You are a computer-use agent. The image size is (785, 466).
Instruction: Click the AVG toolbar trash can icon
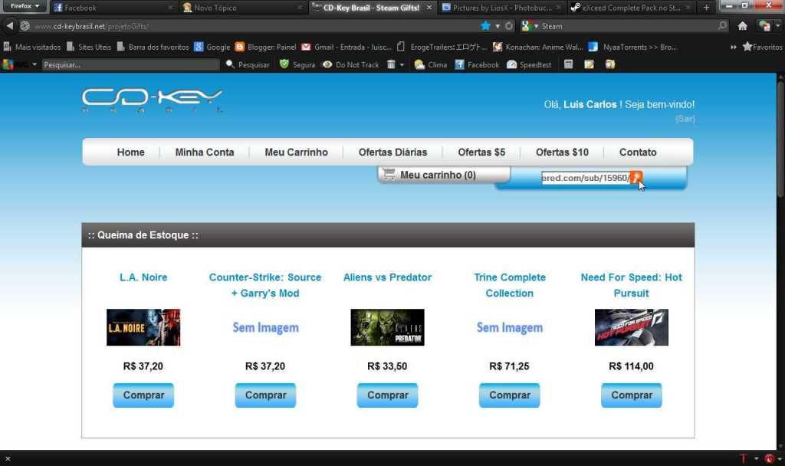tap(391, 64)
